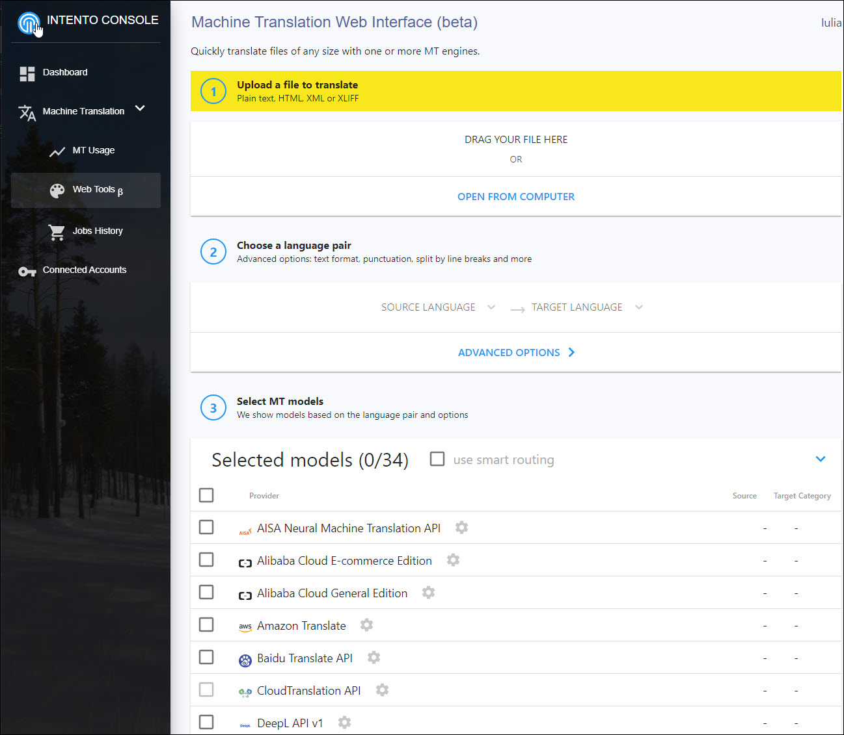Open the Source Language dropdown
The height and width of the screenshot is (735, 844).
(x=437, y=307)
